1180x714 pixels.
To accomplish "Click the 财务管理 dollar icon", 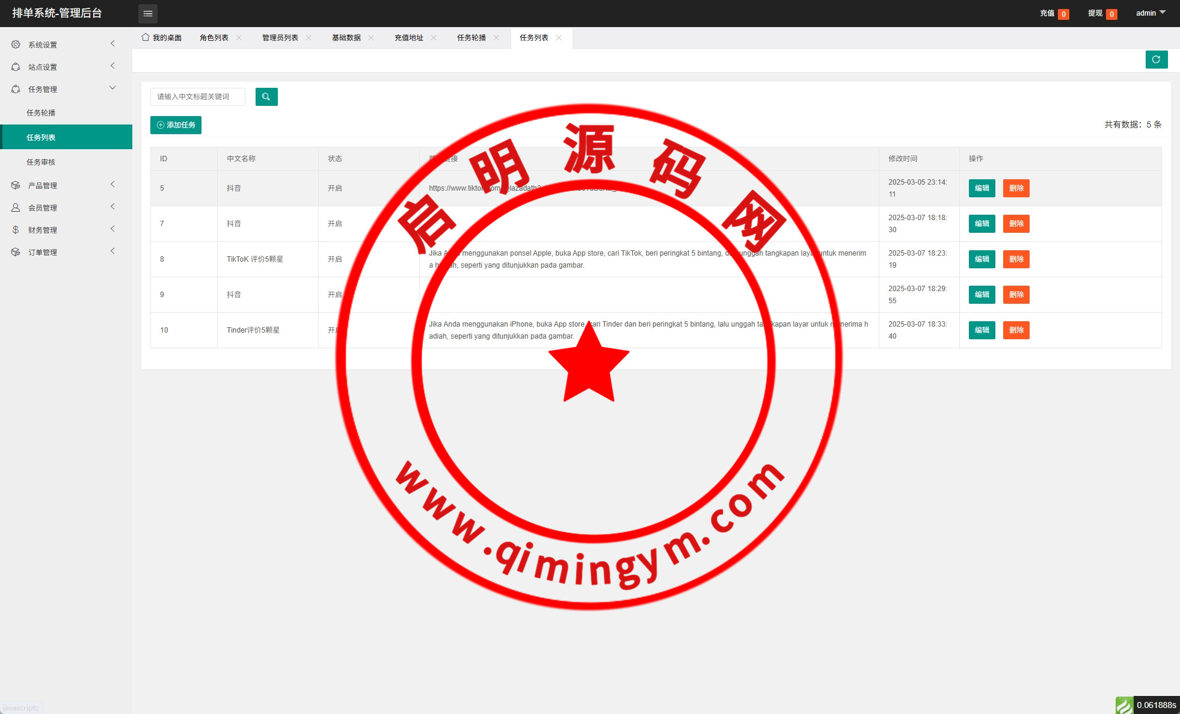I will pos(16,230).
